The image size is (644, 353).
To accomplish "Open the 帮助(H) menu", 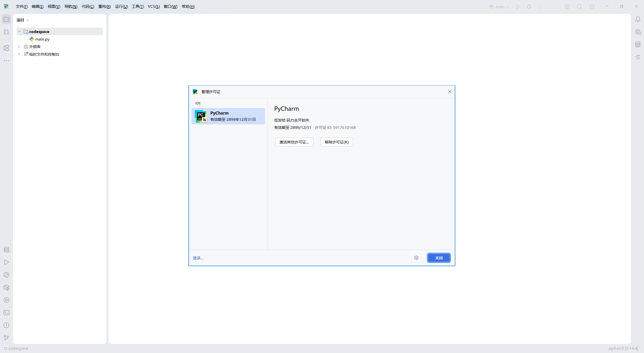I will [188, 7].
